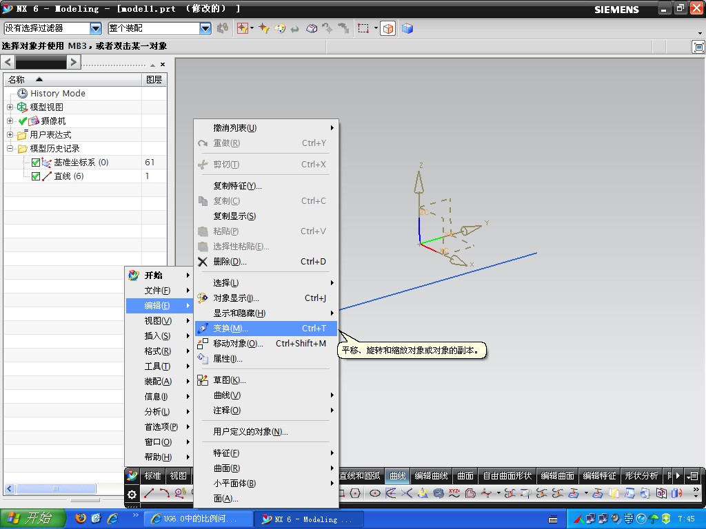Open the 插入(S) menu
Image resolution: width=706 pixels, height=529 pixels.
click(x=159, y=336)
